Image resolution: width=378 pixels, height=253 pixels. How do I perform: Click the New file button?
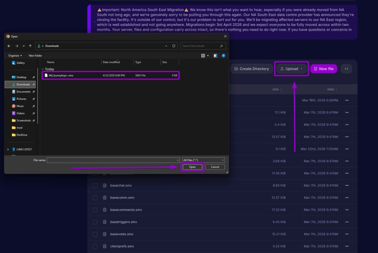(x=324, y=69)
